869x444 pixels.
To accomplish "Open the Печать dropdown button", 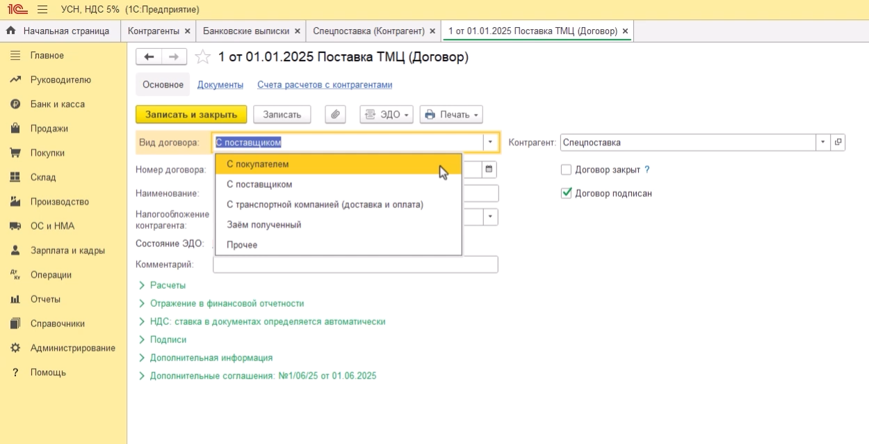I will (x=451, y=115).
